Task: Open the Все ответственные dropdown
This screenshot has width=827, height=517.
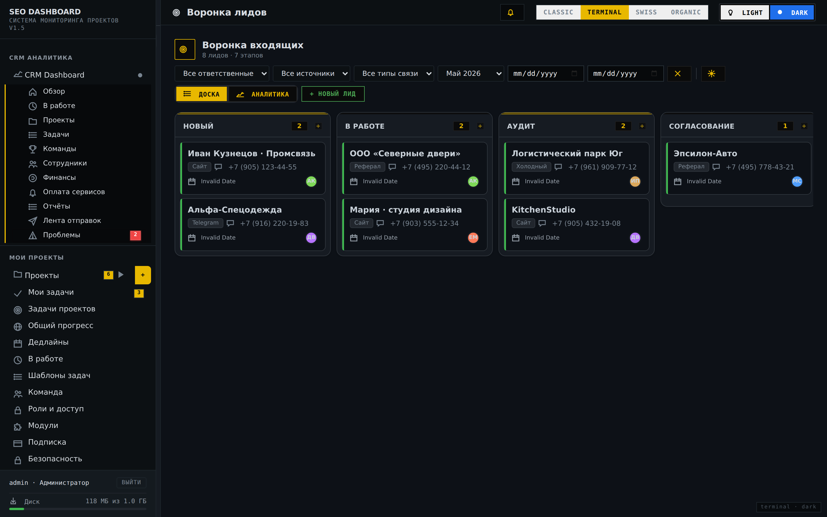Action: (x=222, y=74)
